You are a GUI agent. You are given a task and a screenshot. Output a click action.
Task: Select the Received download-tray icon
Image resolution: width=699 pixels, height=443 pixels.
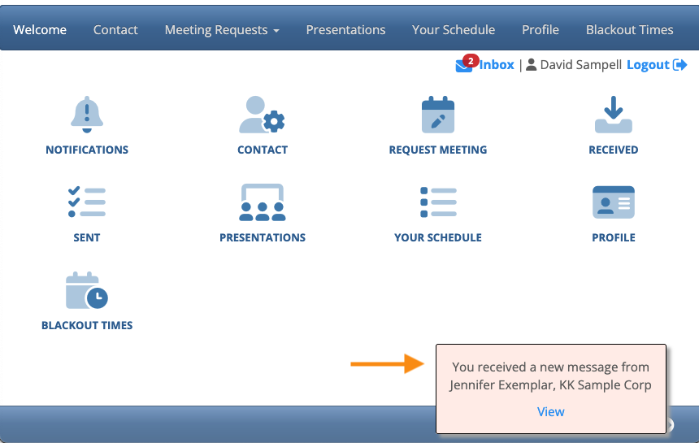pos(614,115)
